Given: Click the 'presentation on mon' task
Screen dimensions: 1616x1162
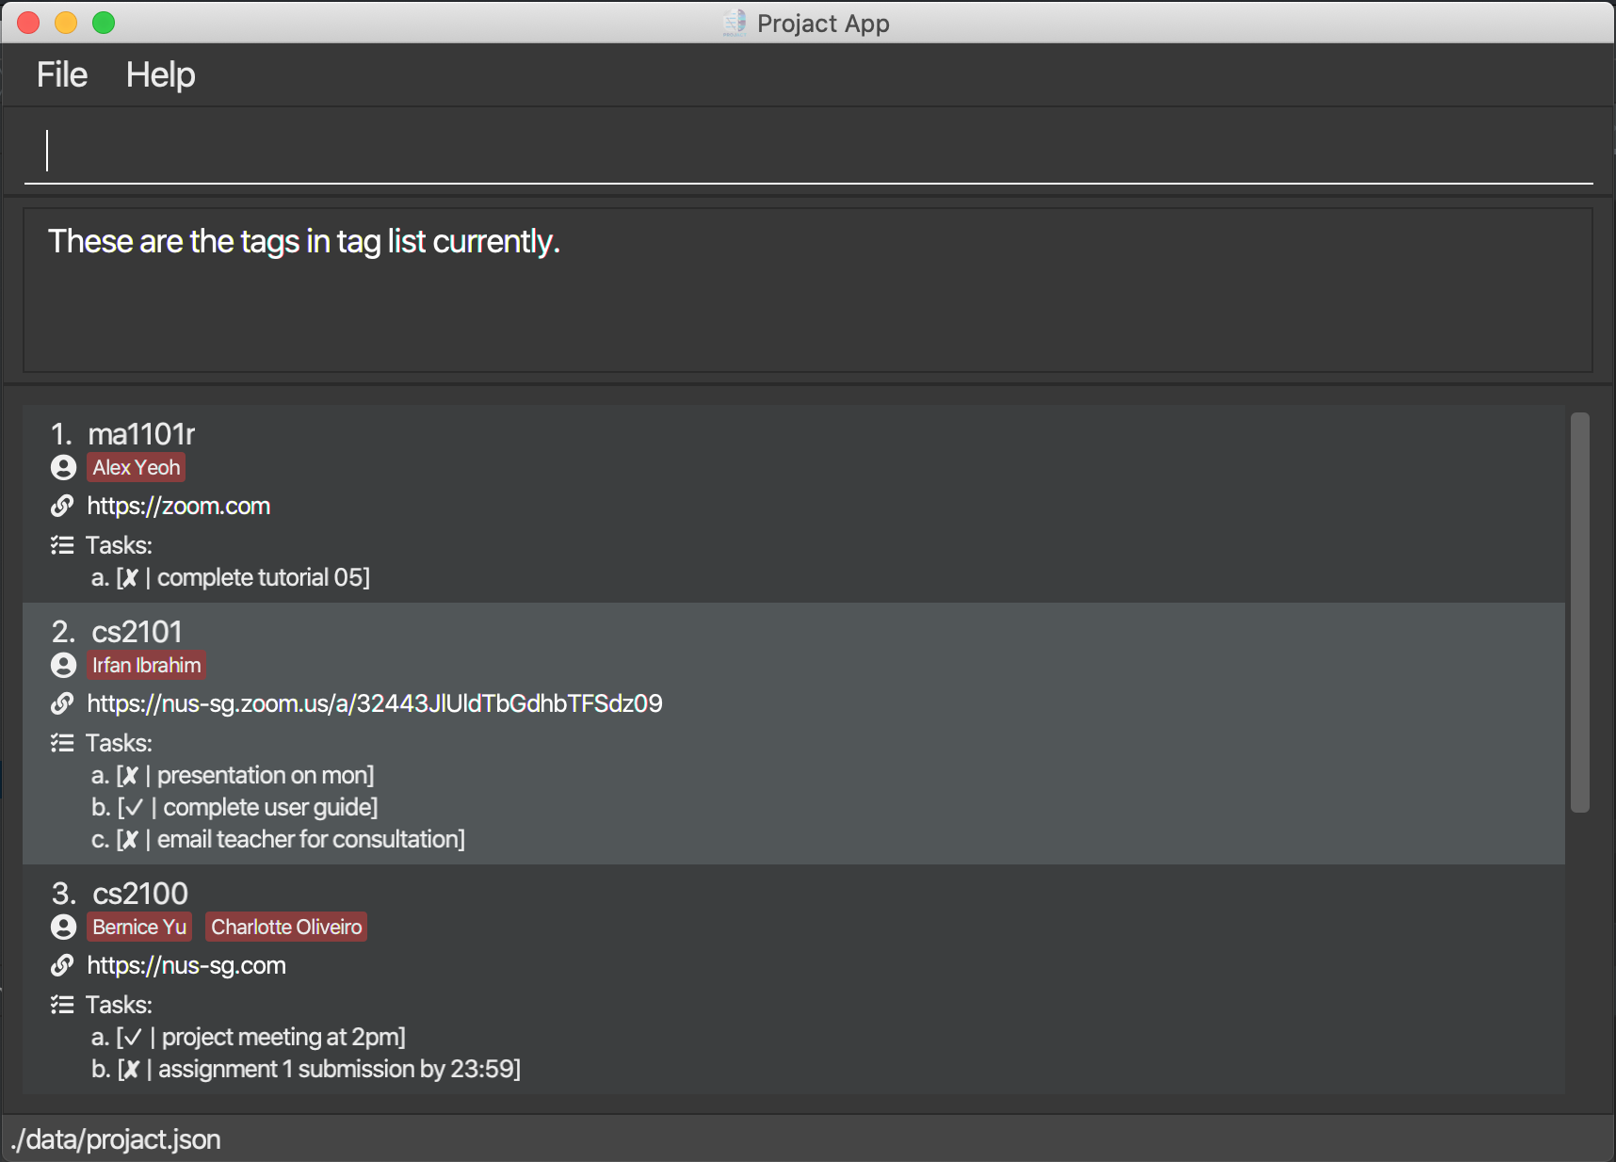Looking at the screenshot, I should tap(233, 775).
